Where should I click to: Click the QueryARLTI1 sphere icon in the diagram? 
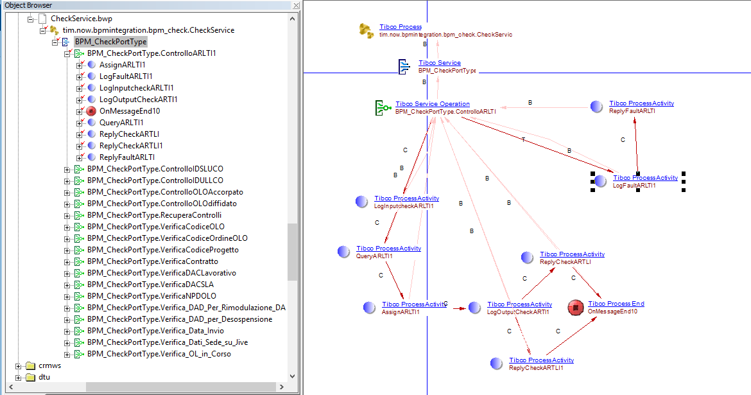click(343, 252)
